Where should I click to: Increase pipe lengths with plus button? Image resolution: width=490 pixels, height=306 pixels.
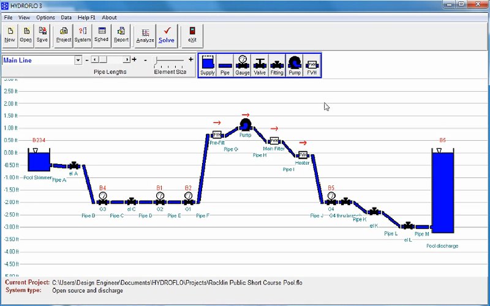[x=134, y=59]
